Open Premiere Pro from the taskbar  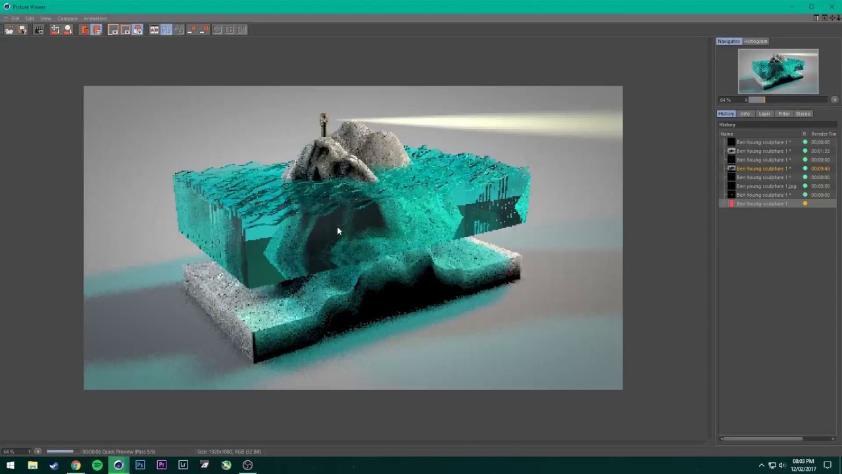162,465
